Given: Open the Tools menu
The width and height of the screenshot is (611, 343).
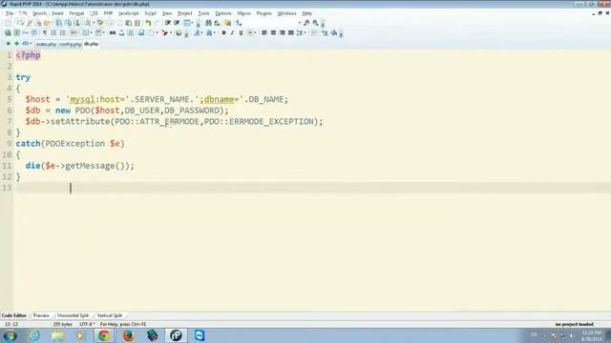Looking at the screenshot, I should coord(203,13).
